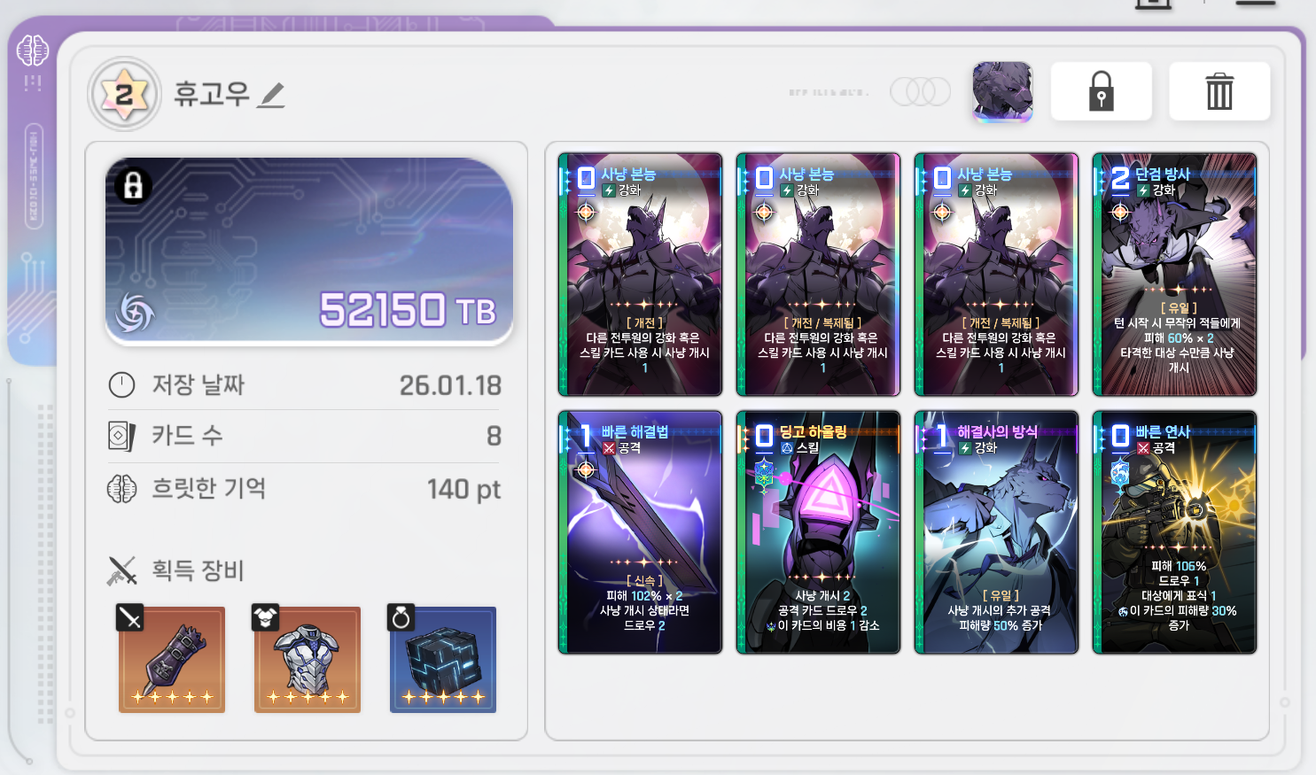This screenshot has width=1316, height=775.
Task: Toggle the lock icon on data banner
Action: tap(133, 186)
